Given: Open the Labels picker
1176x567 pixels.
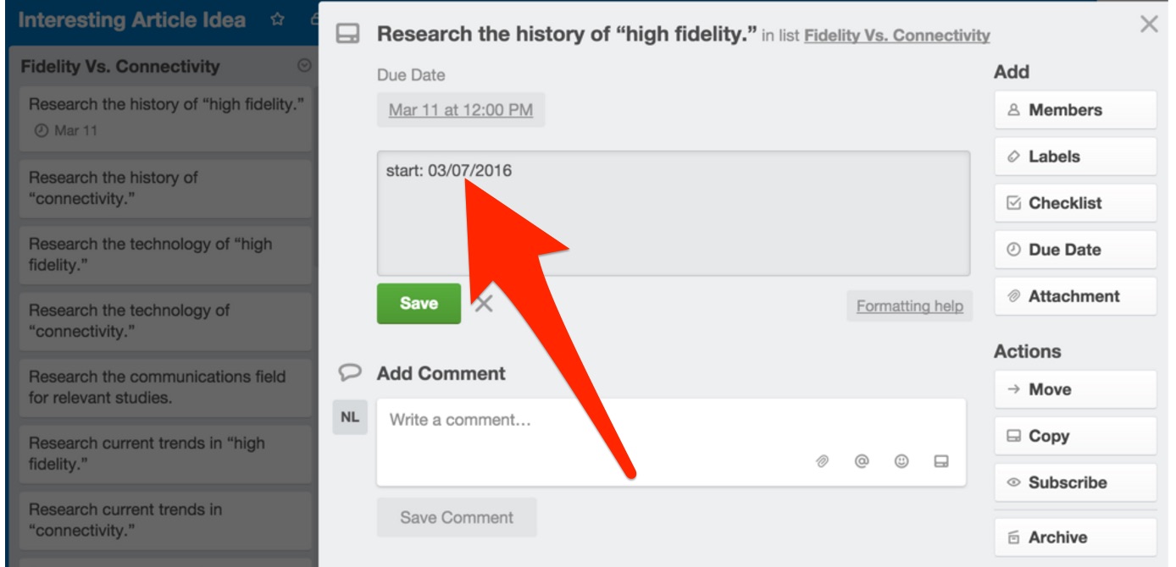Looking at the screenshot, I should coord(1074,157).
